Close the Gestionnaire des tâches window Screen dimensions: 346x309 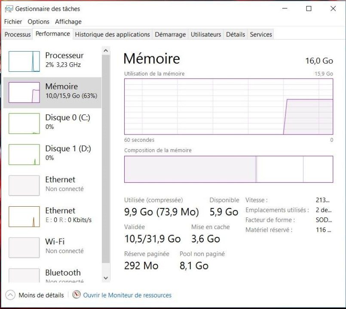coord(333,9)
